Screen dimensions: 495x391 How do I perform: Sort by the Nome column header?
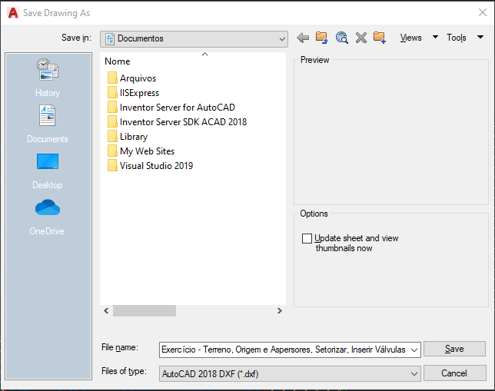(x=118, y=61)
